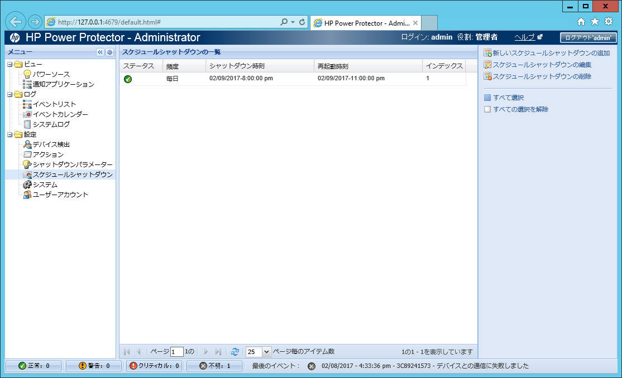Screen dimensions: 622x378
Task: Open パワーソース in the menu tree
Action: click(x=51, y=74)
